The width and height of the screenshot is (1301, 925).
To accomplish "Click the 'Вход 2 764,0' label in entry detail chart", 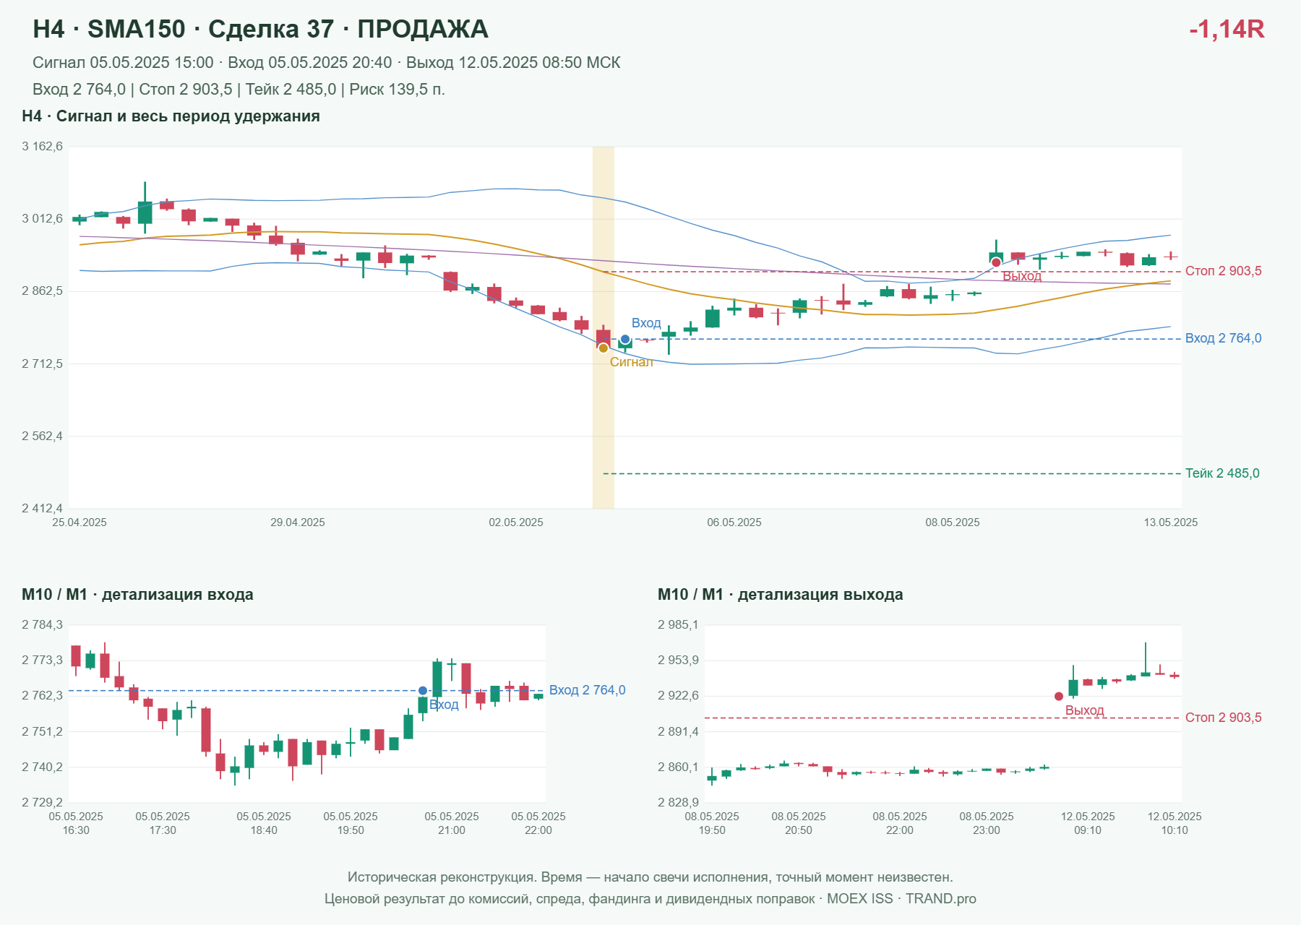I will [x=588, y=690].
